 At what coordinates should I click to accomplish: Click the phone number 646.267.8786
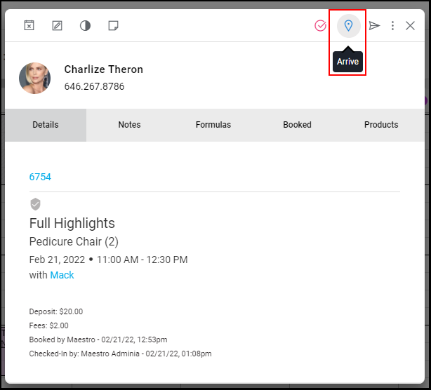94,86
